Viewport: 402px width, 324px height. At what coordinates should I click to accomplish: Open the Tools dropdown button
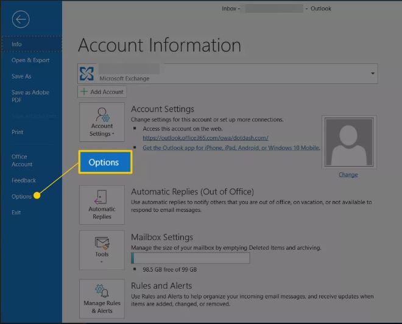[102, 250]
